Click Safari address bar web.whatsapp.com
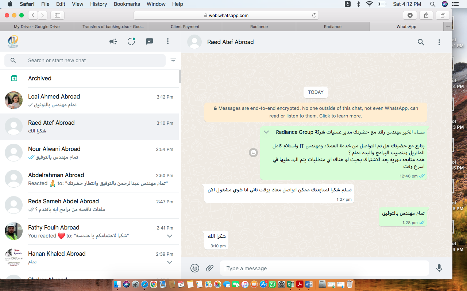 [x=226, y=15]
